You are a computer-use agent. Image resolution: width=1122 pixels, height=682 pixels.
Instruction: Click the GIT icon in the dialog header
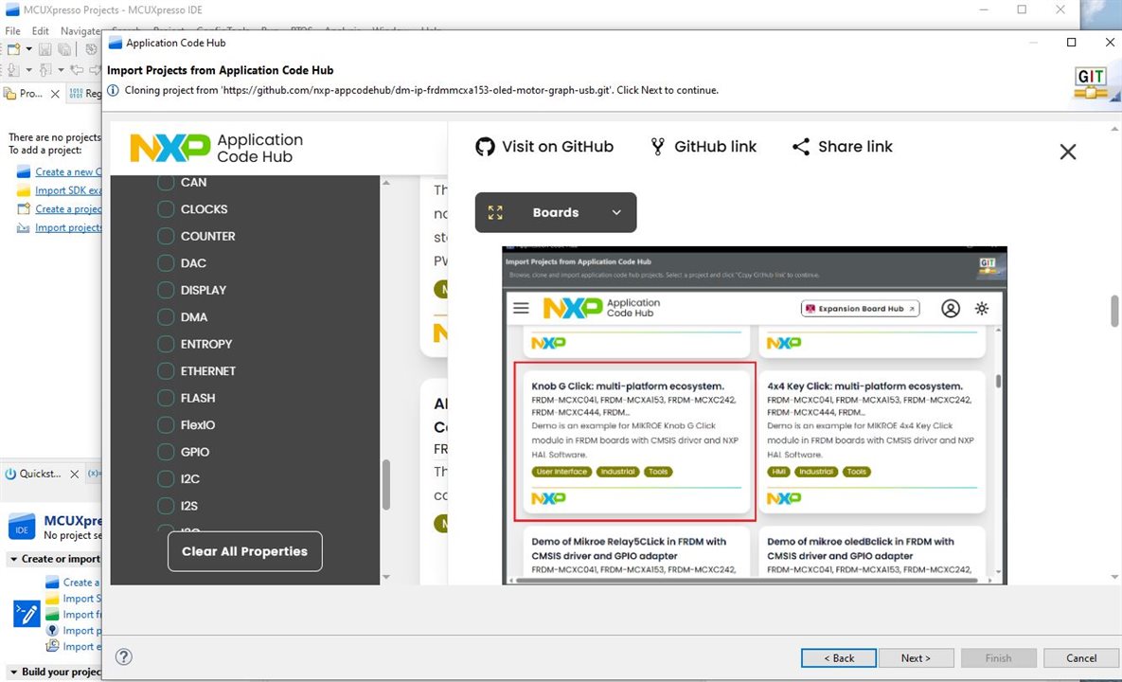[1091, 83]
